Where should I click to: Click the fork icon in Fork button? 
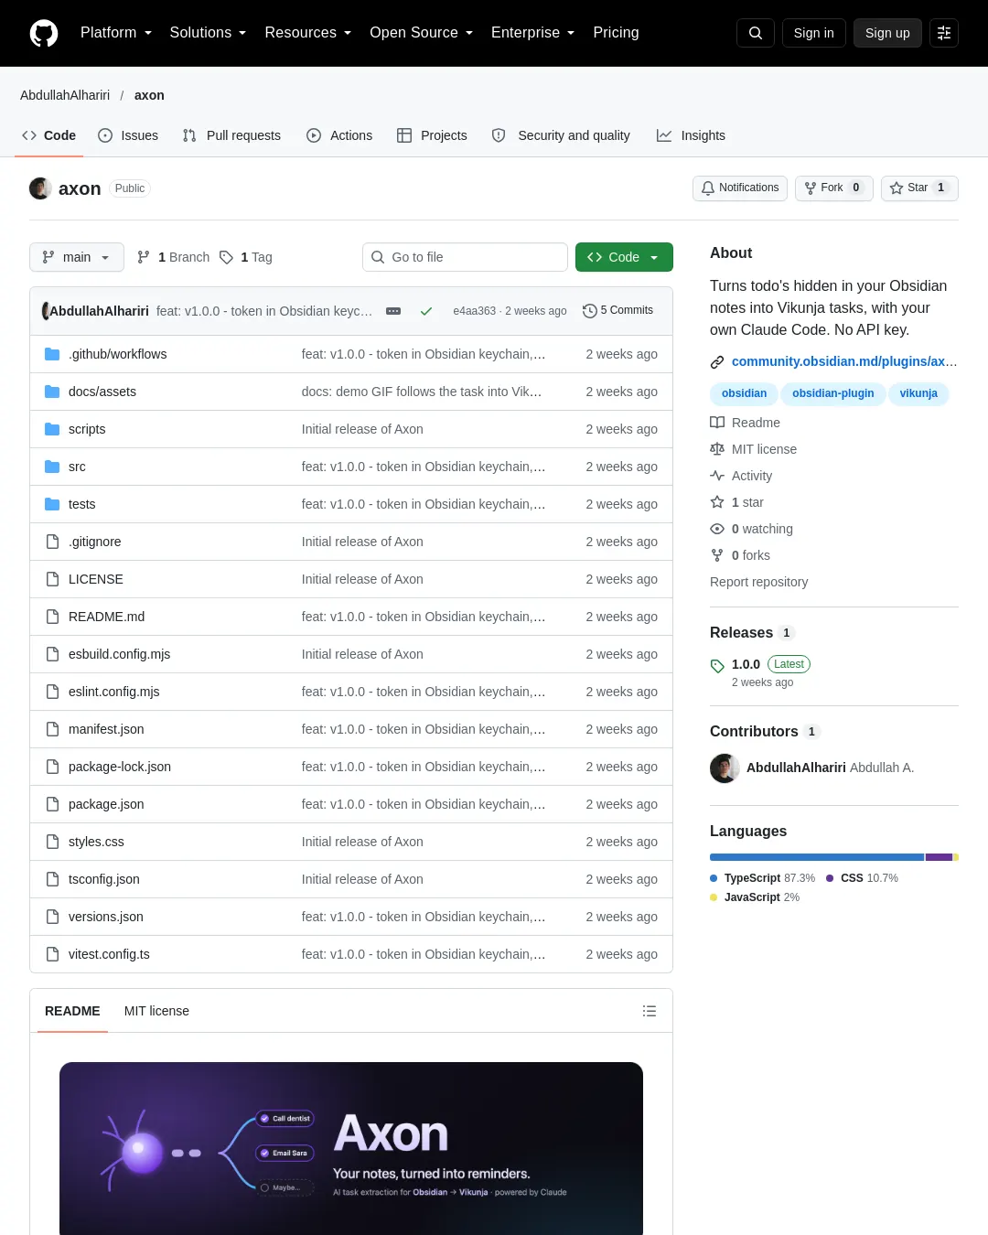coord(811,188)
